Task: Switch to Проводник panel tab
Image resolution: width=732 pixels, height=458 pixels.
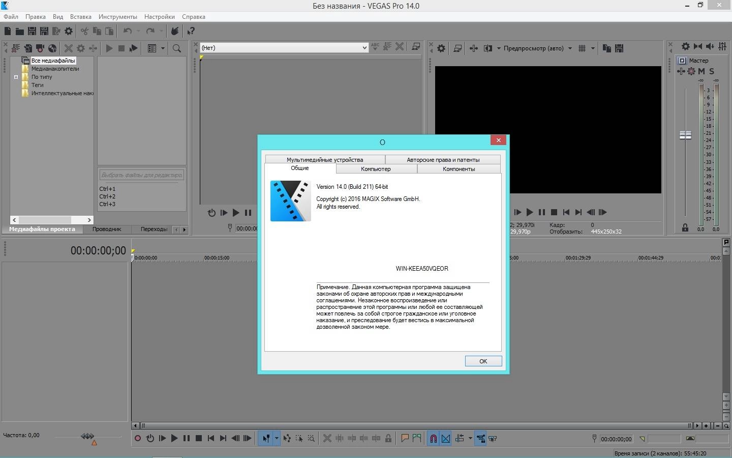Action: point(107,230)
